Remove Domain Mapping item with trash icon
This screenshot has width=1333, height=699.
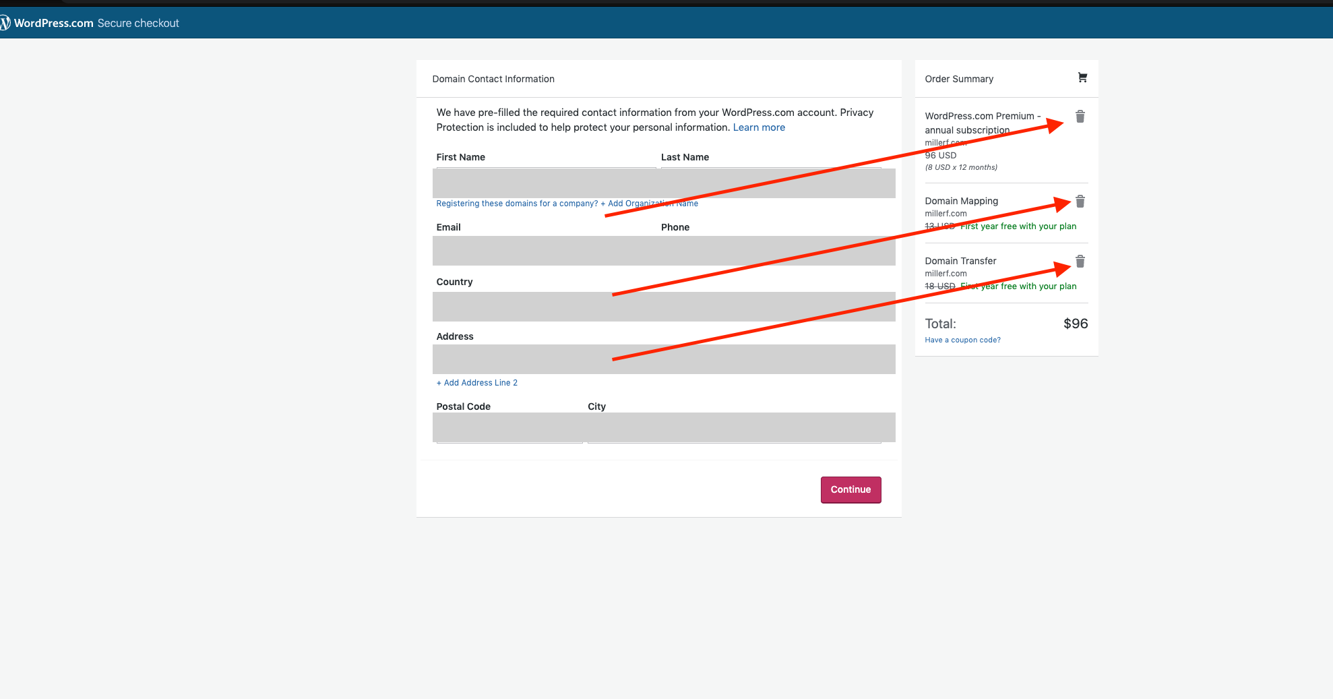[x=1080, y=202]
